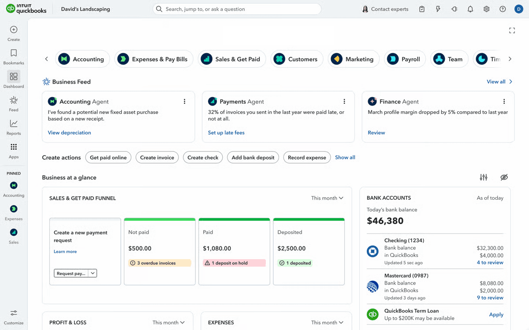The image size is (529, 330).
Task: Click the View all chevron arrow
Action: pos(511,82)
